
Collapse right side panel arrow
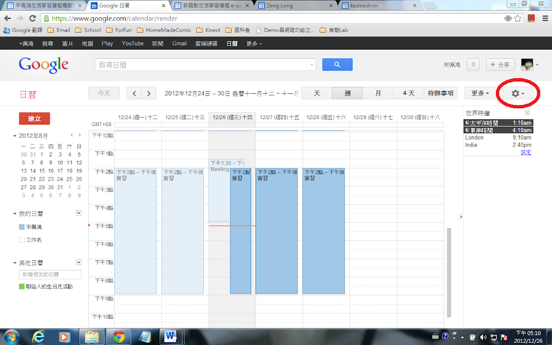pyautogui.click(x=461, y=217)
